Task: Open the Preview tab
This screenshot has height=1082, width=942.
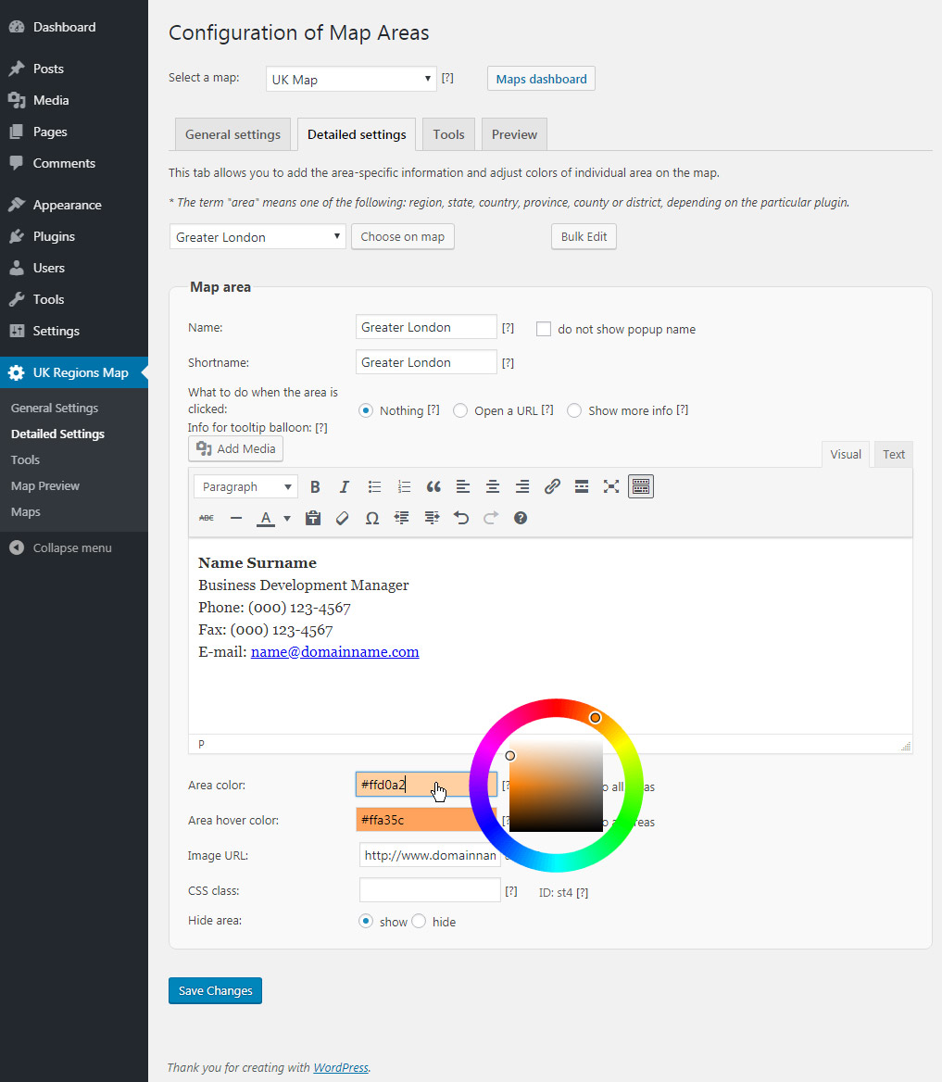Action: 514,134
